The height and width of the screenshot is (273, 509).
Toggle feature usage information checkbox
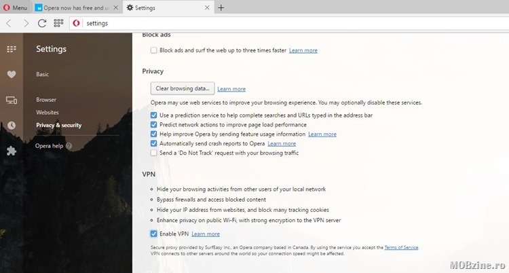click(x=153, y=134)
